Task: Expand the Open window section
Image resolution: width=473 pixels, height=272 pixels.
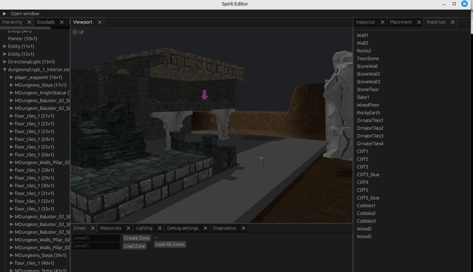Action: click(x=4, y=13)
